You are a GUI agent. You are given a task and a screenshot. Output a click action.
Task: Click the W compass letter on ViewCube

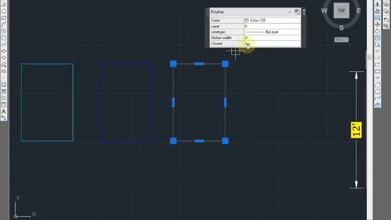pos(324,11)
